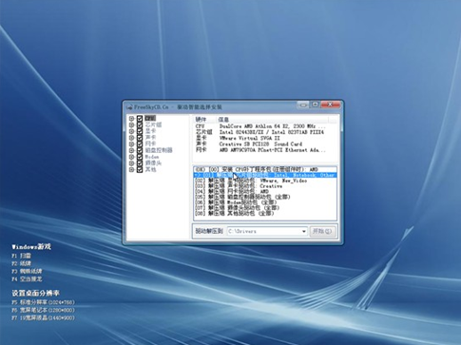Select the 声卡 label in the driver tree
The image size is (461, 345).
pyautogui.click(x=150, y=138)
